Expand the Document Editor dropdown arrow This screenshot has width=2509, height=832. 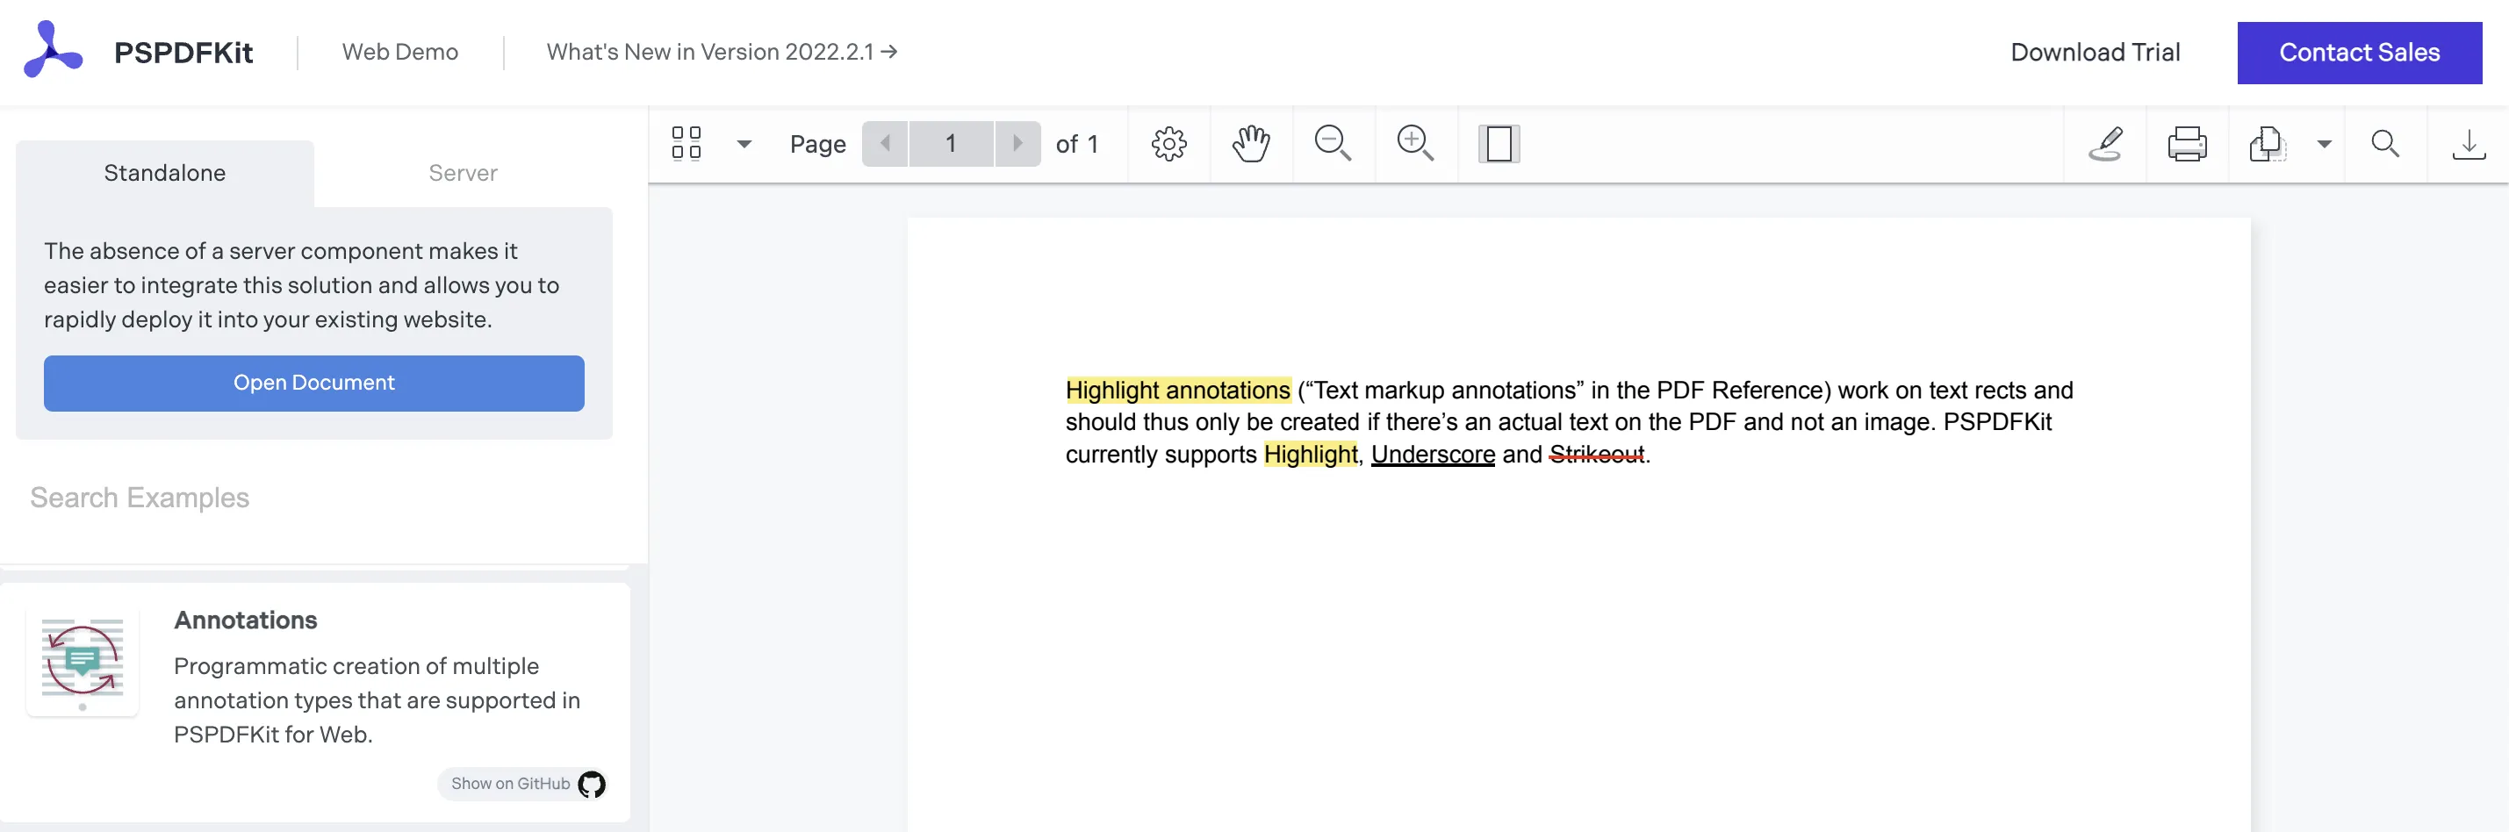(2325, 143)
